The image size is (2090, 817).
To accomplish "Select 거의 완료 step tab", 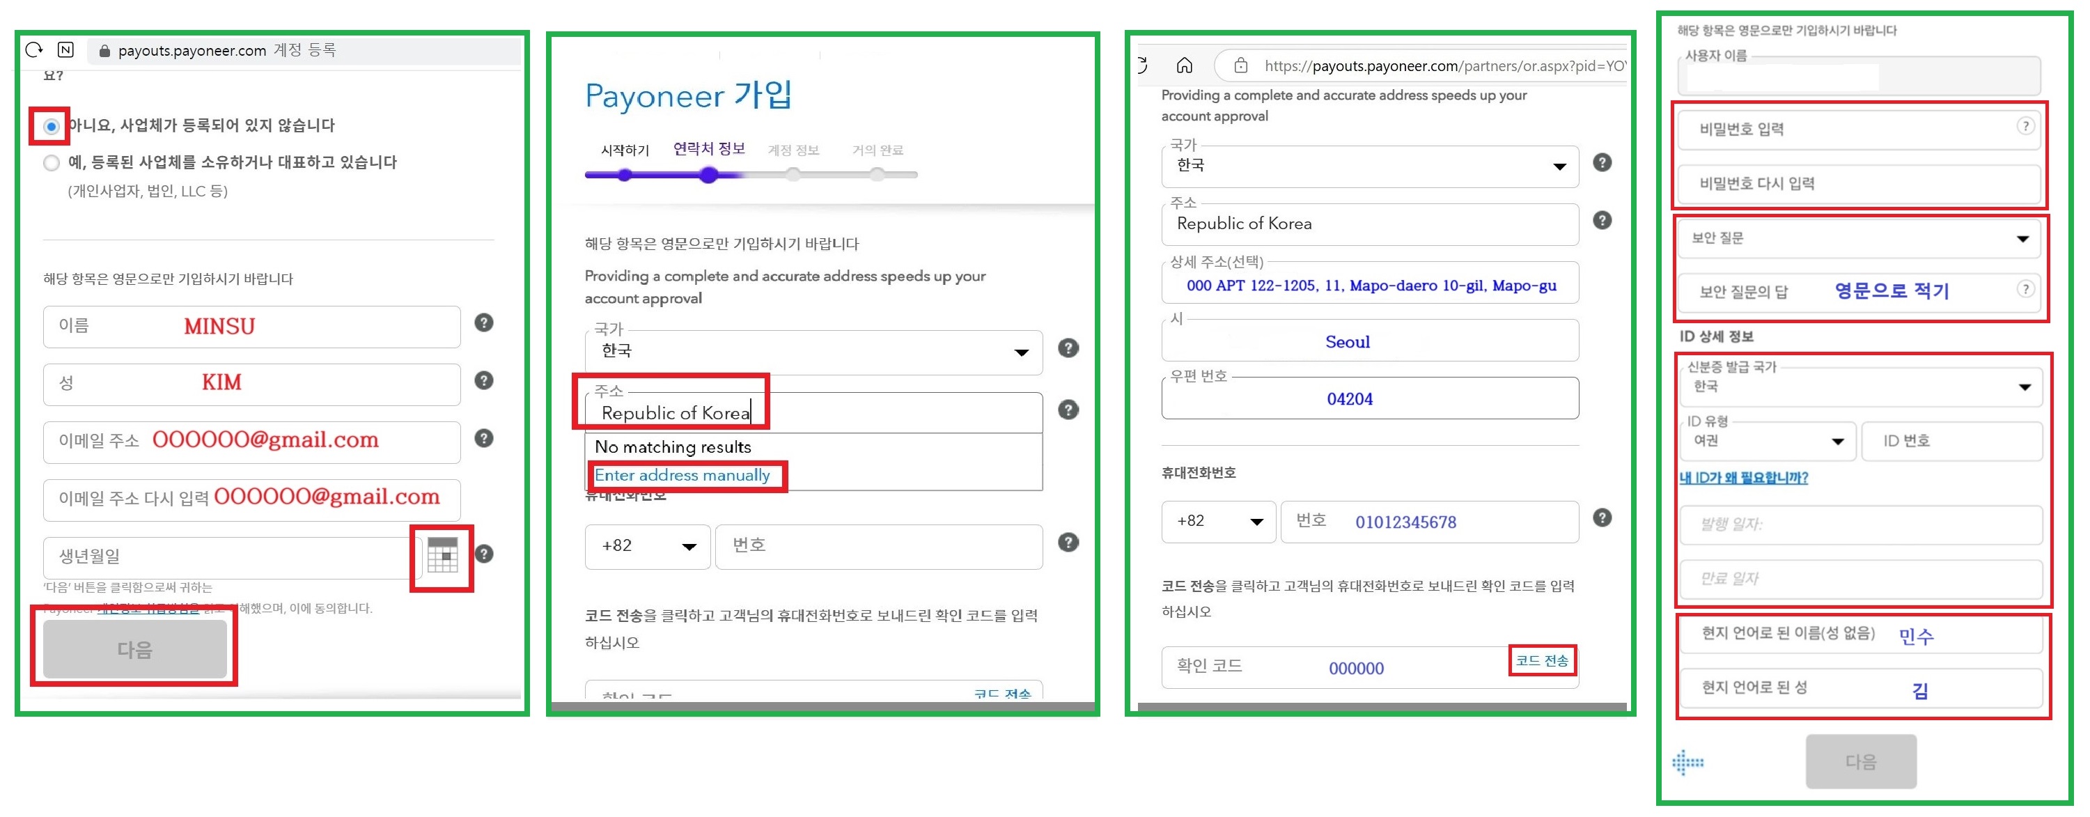I will point(877,150).
